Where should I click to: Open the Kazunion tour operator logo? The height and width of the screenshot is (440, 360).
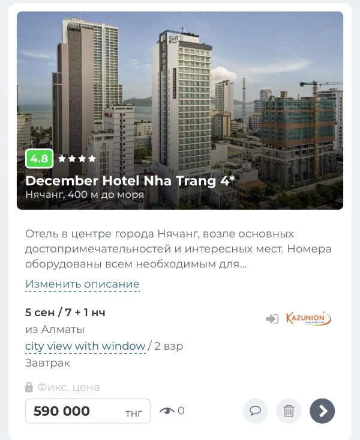[x=308, y=318]
